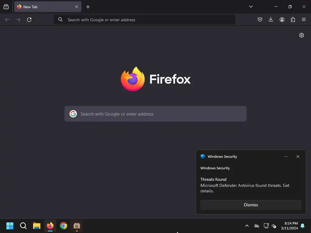The height and width of the screenshot is (233, 311).
Task: Select the New Tab tab
Action: point(48,7)
